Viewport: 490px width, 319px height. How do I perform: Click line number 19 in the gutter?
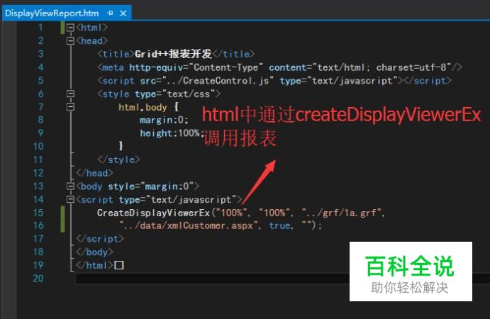click(38, 265)
